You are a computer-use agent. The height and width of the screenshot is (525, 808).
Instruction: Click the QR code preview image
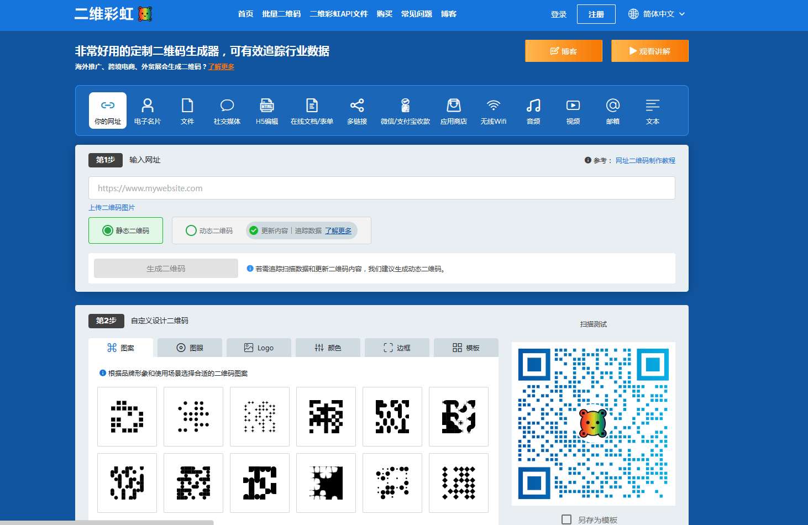click(x=594, y=424)
